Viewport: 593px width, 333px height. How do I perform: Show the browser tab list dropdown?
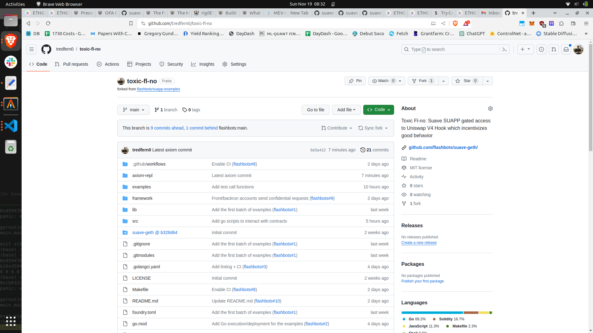555,13
